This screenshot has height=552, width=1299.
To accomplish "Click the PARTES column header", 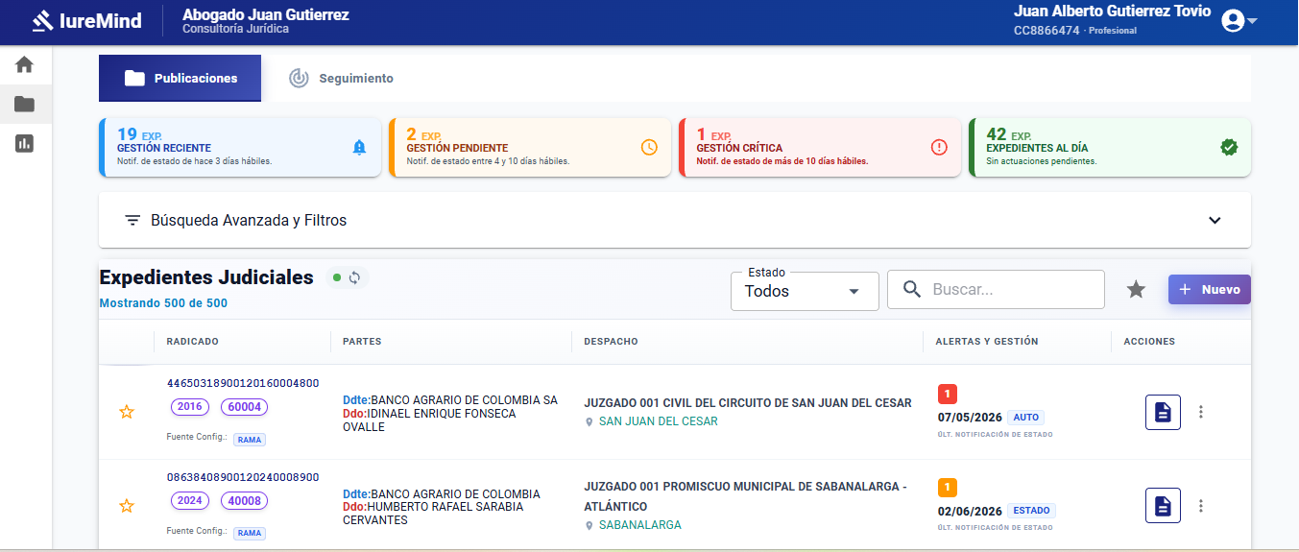I will pyautogui.click(x=362, y=342).
